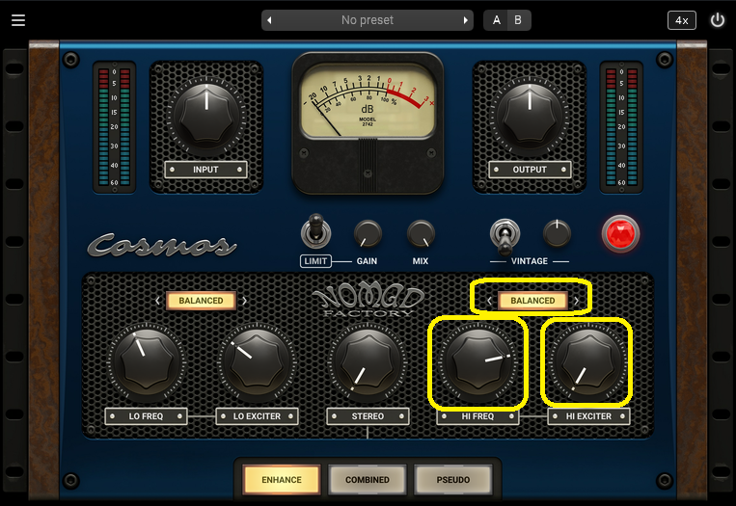This screenshot has height=506, width=736.
Task: Select the COMBINED mode tab
Action: point(368,480)
